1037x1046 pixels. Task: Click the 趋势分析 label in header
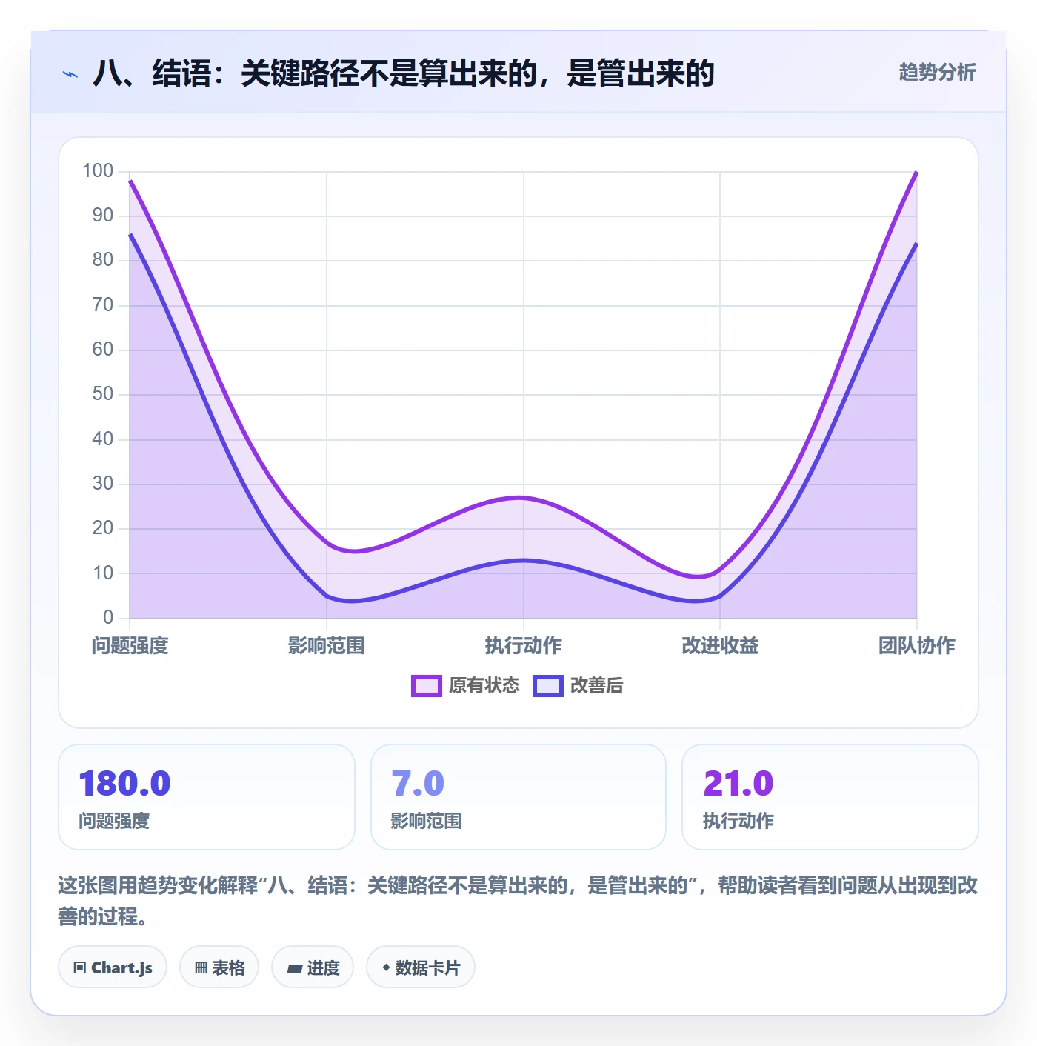937,73
